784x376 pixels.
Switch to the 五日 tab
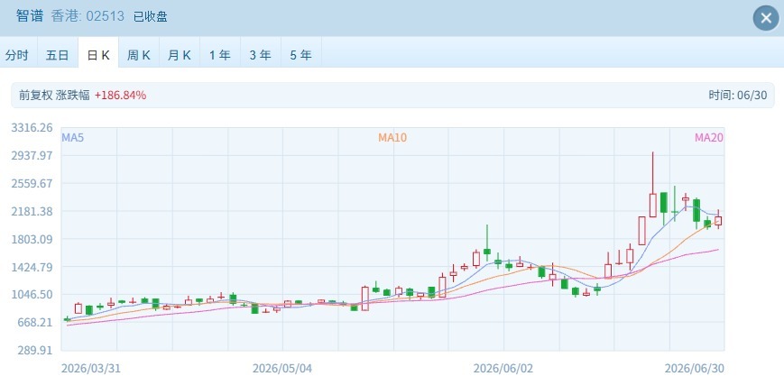coord(58,54)
